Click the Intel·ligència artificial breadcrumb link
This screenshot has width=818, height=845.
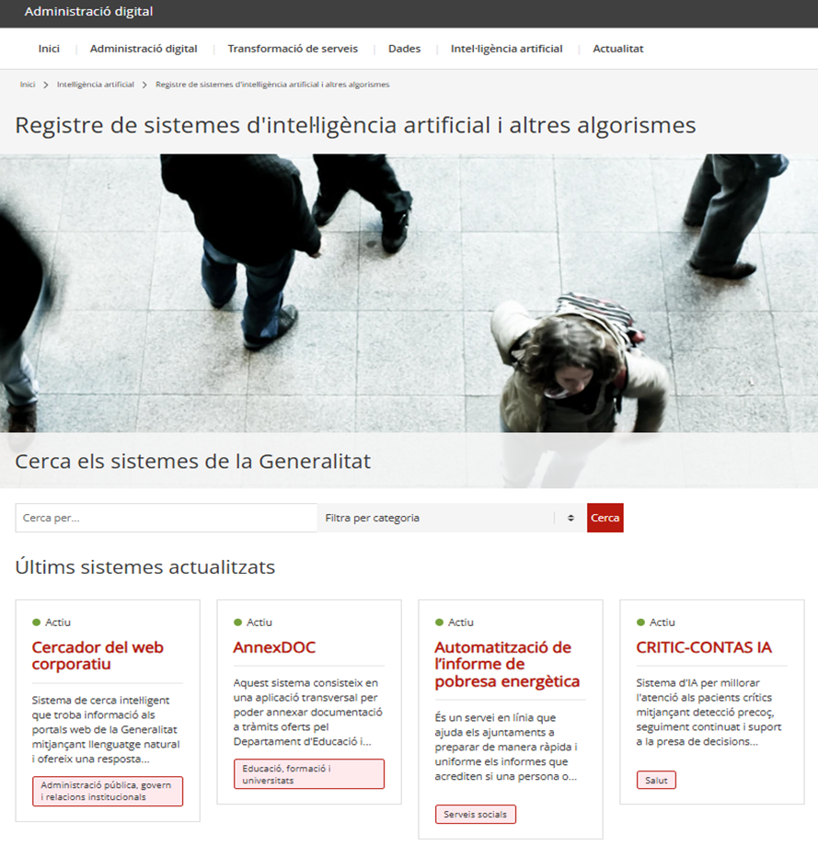tap(95, 85)
